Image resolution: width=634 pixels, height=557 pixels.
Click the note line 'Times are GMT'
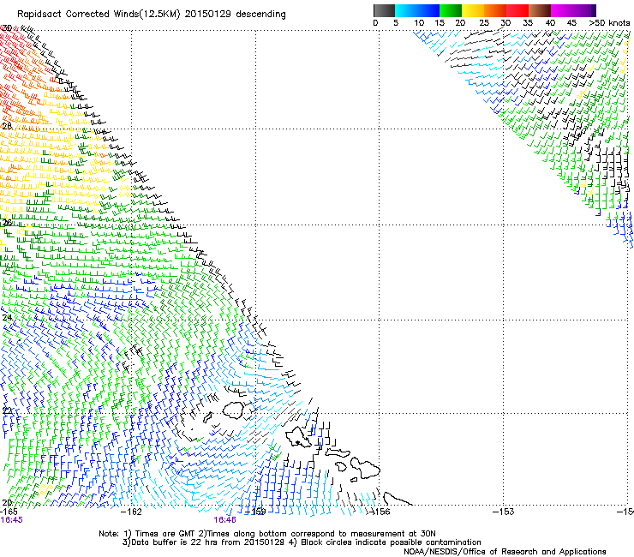[164, 534]
